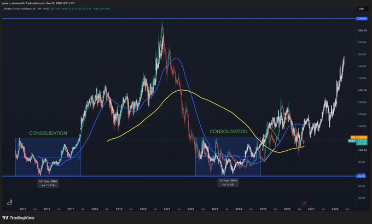Select the Alibaba Group Holdings symbol title
Image resolution: width=372 pixels, height=224 pixels.
pyautogui.click(x=20, y=9)
